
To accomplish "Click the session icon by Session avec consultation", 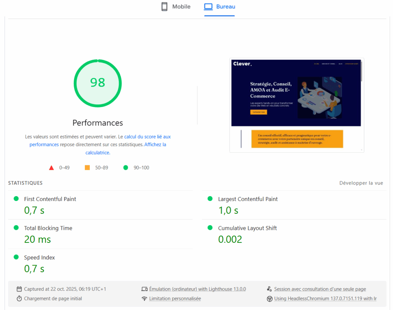I will tap(269, 289).
